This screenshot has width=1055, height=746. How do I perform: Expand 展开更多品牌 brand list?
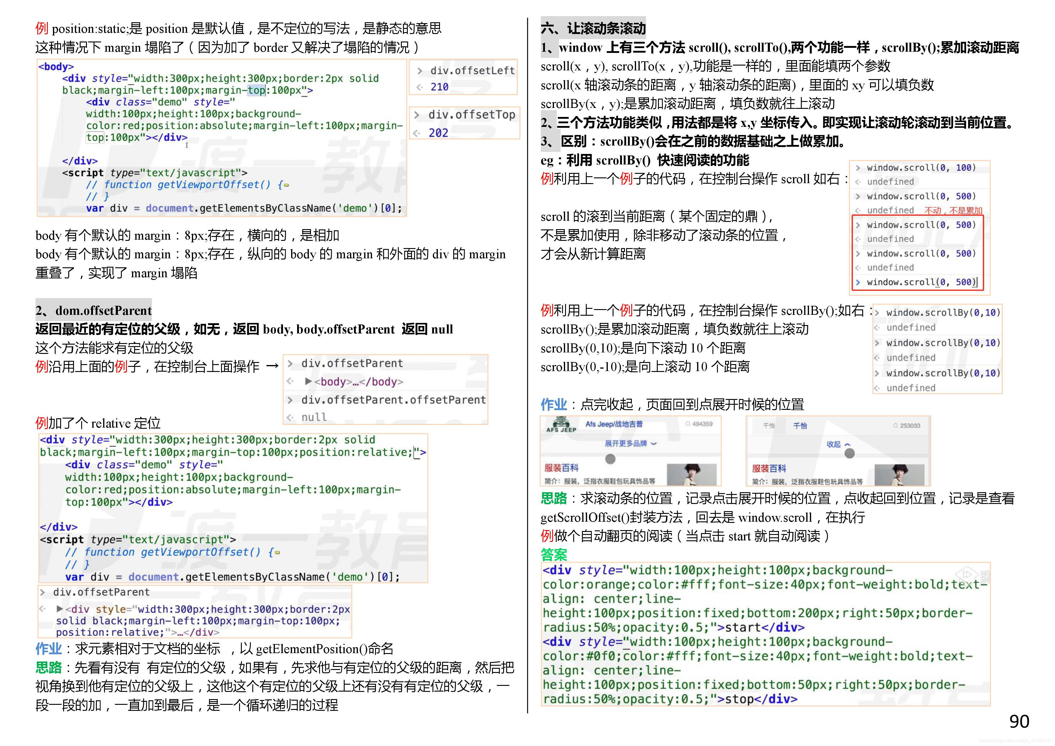[x=630, y=443]
